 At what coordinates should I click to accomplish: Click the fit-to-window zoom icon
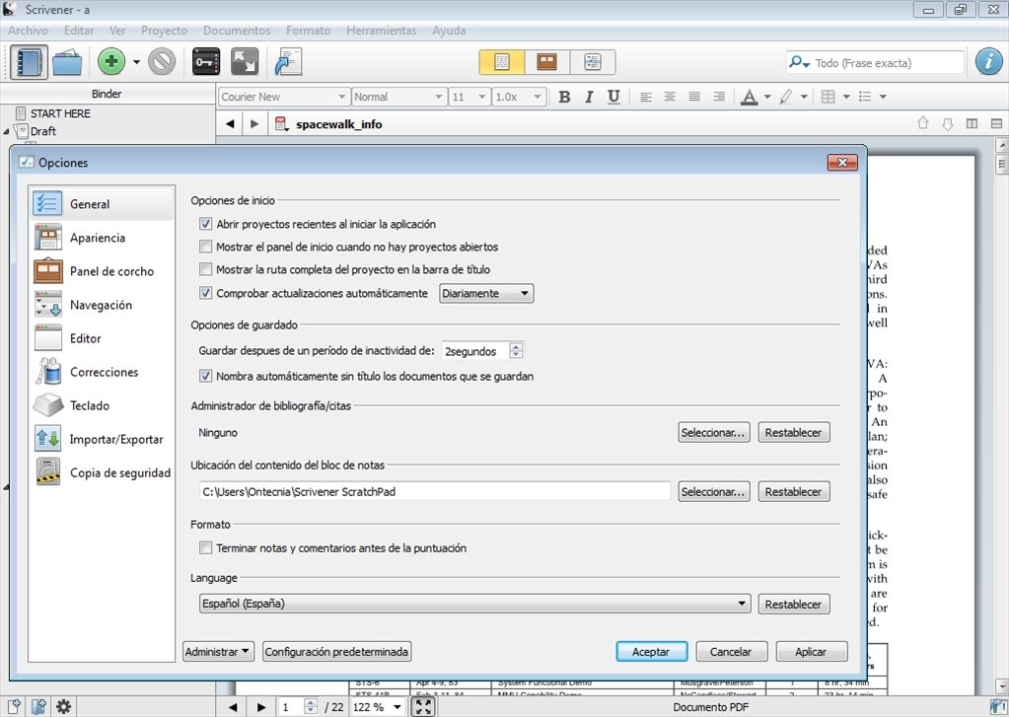point(423,707)
